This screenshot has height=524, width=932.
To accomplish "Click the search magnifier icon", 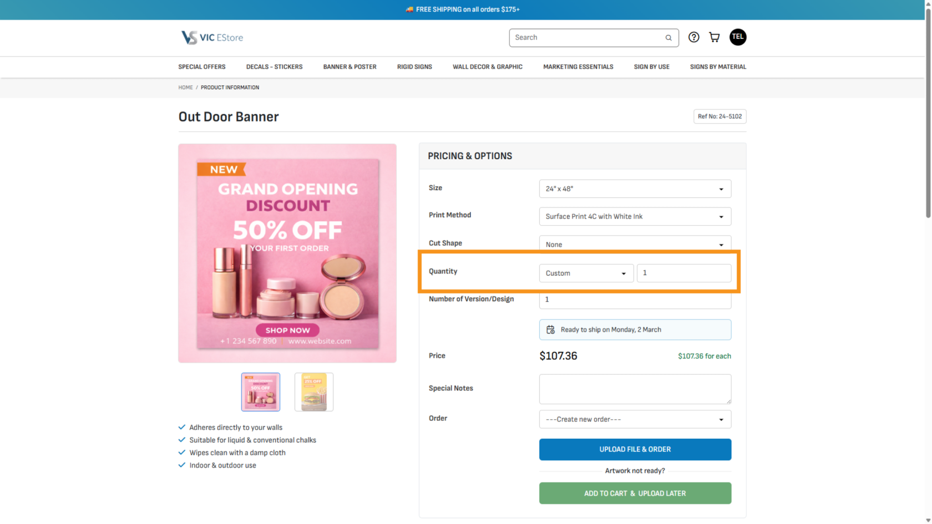I will pos(668,38).
